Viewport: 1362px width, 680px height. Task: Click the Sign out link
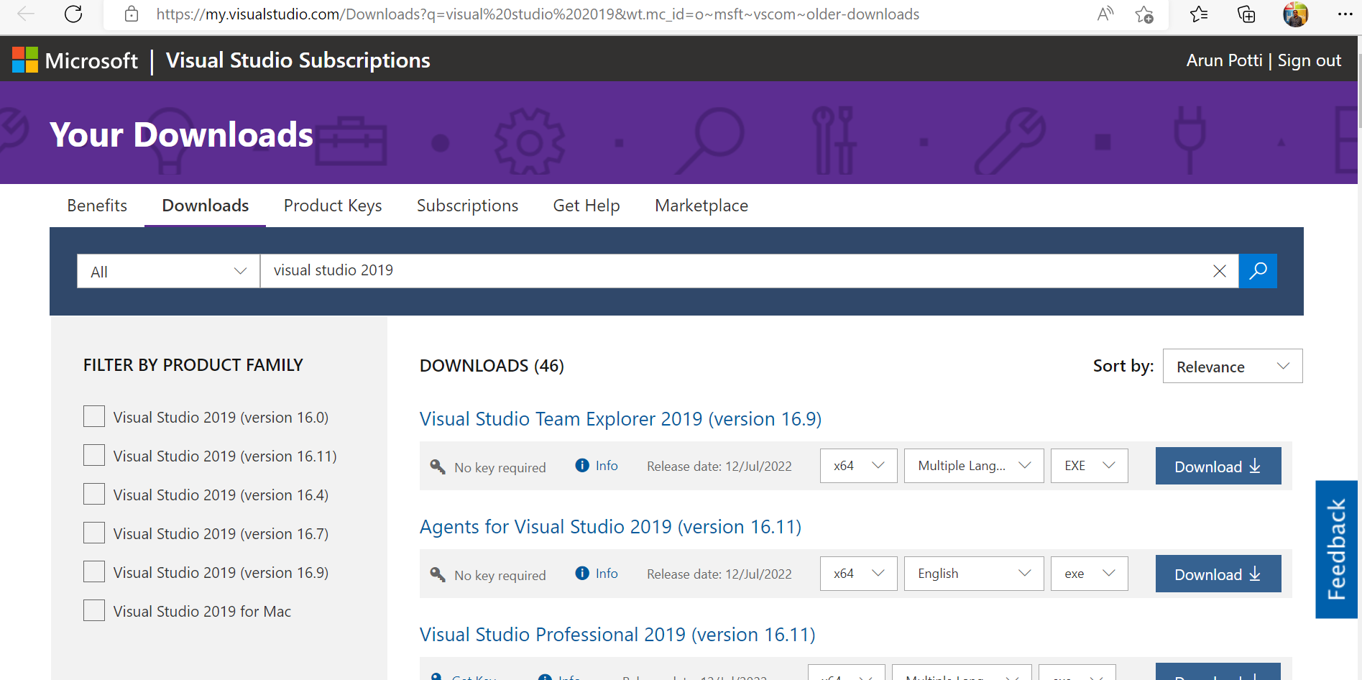coord(1309,60)
